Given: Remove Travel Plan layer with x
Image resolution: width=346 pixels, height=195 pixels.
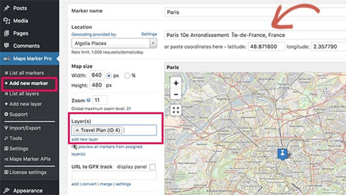Looking at the screenshot, I should 77,130.
